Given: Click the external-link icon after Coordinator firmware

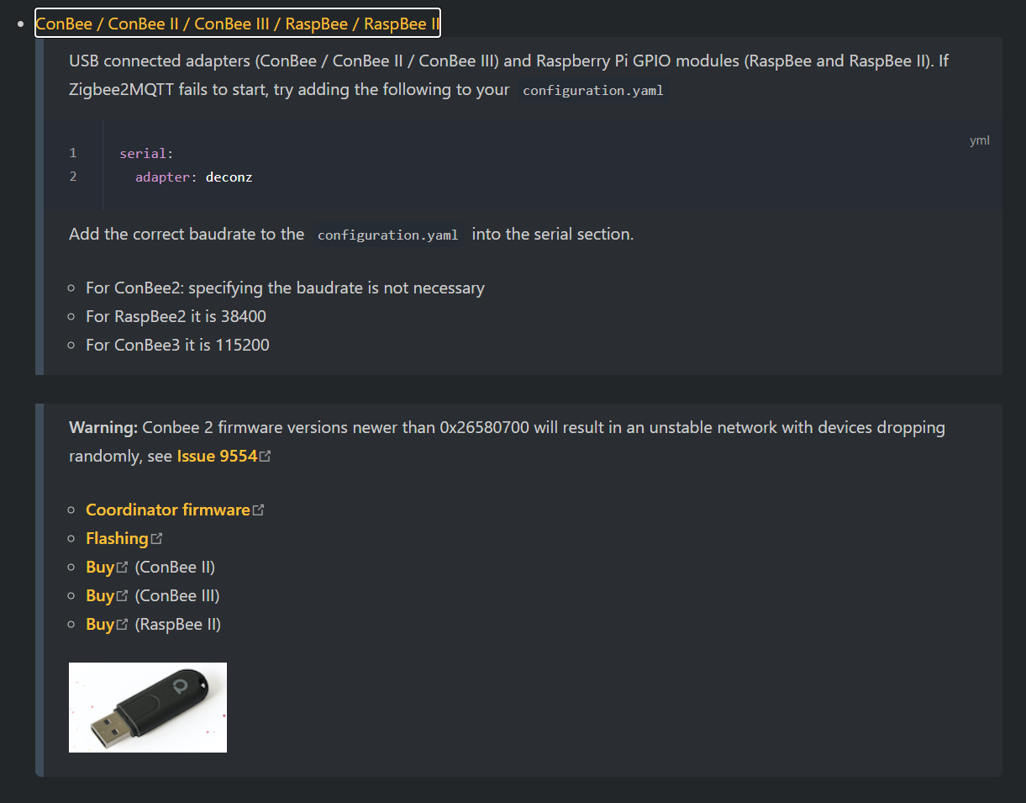Looking at the screenshot, I should tap(259, 510).
